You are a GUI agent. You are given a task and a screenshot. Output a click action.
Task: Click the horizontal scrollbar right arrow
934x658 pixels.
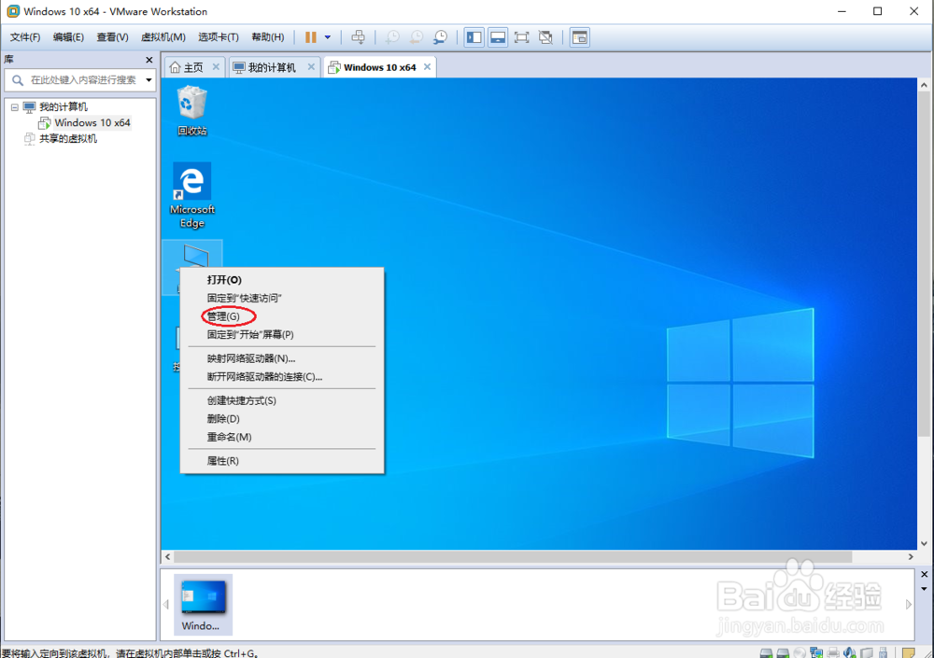click(910, 557)
